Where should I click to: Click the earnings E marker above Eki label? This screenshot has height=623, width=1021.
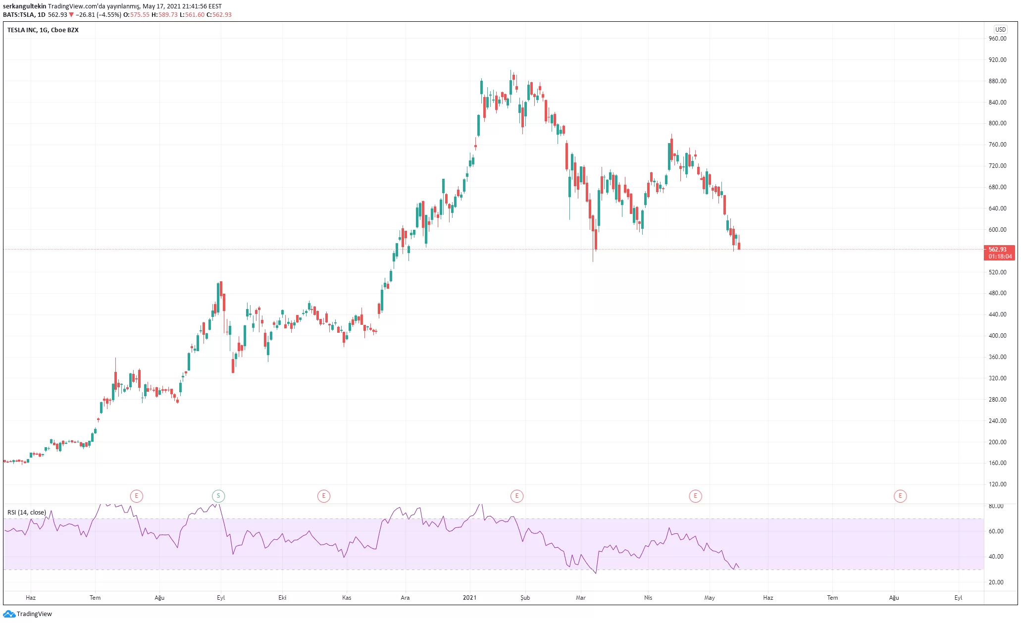(x=324, y=496)
